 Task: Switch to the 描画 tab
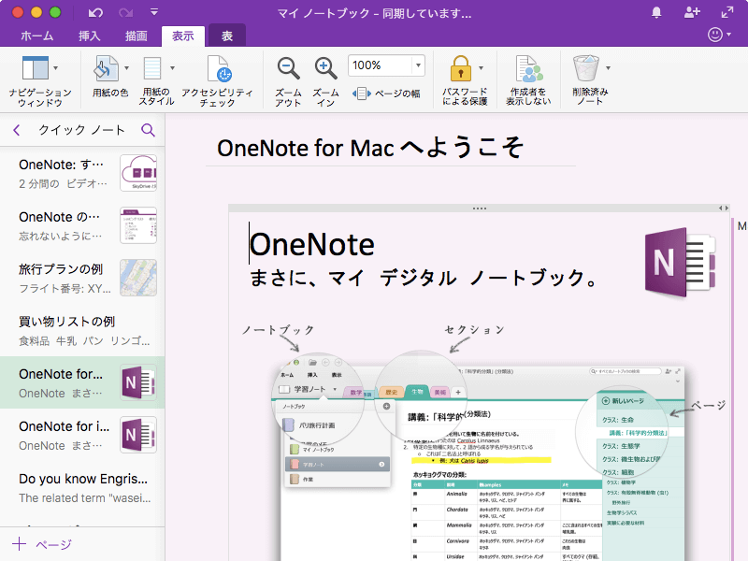coord(136,36)
